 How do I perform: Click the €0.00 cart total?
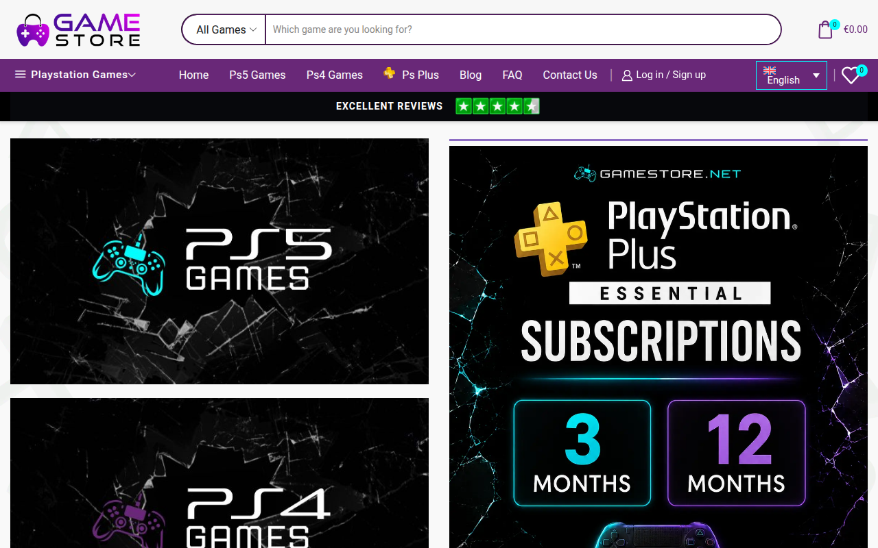855,29
